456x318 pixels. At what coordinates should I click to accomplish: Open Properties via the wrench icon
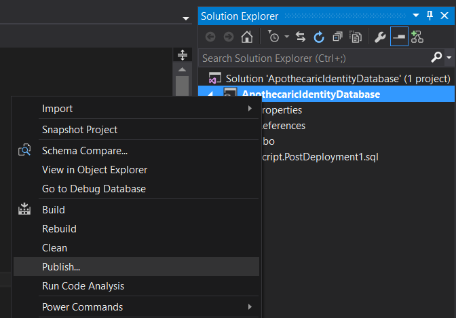click(x=380, y=37)
